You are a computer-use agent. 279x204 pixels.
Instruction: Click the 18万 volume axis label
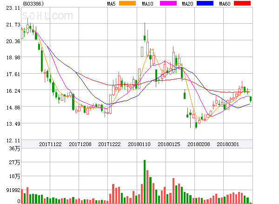pyautogui.click(x=14, y=176)
